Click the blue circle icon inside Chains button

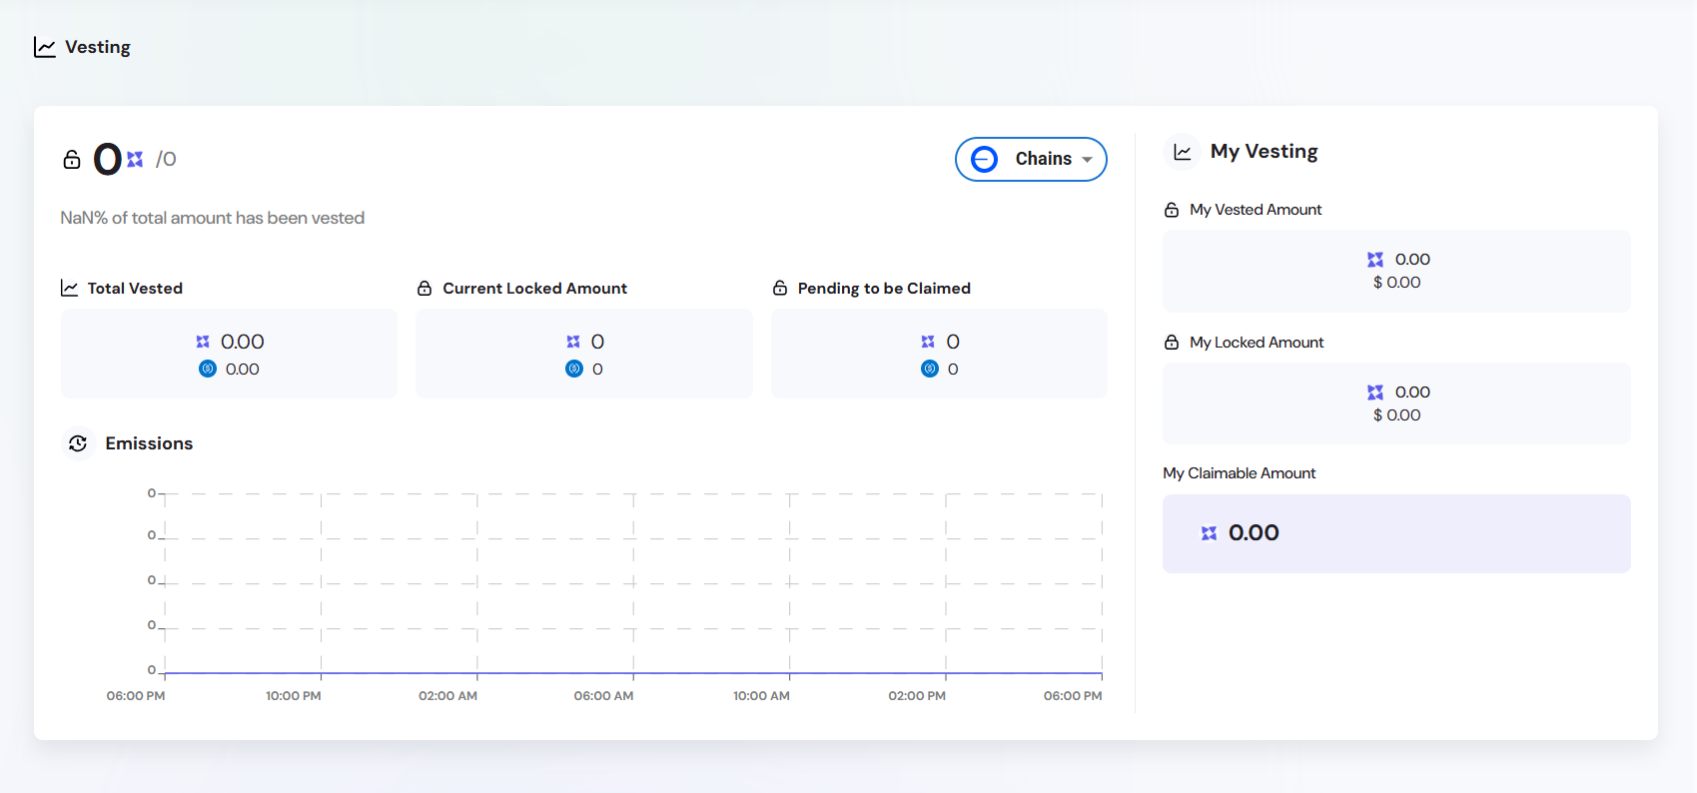pyautogui.click(x=985, y=159)
